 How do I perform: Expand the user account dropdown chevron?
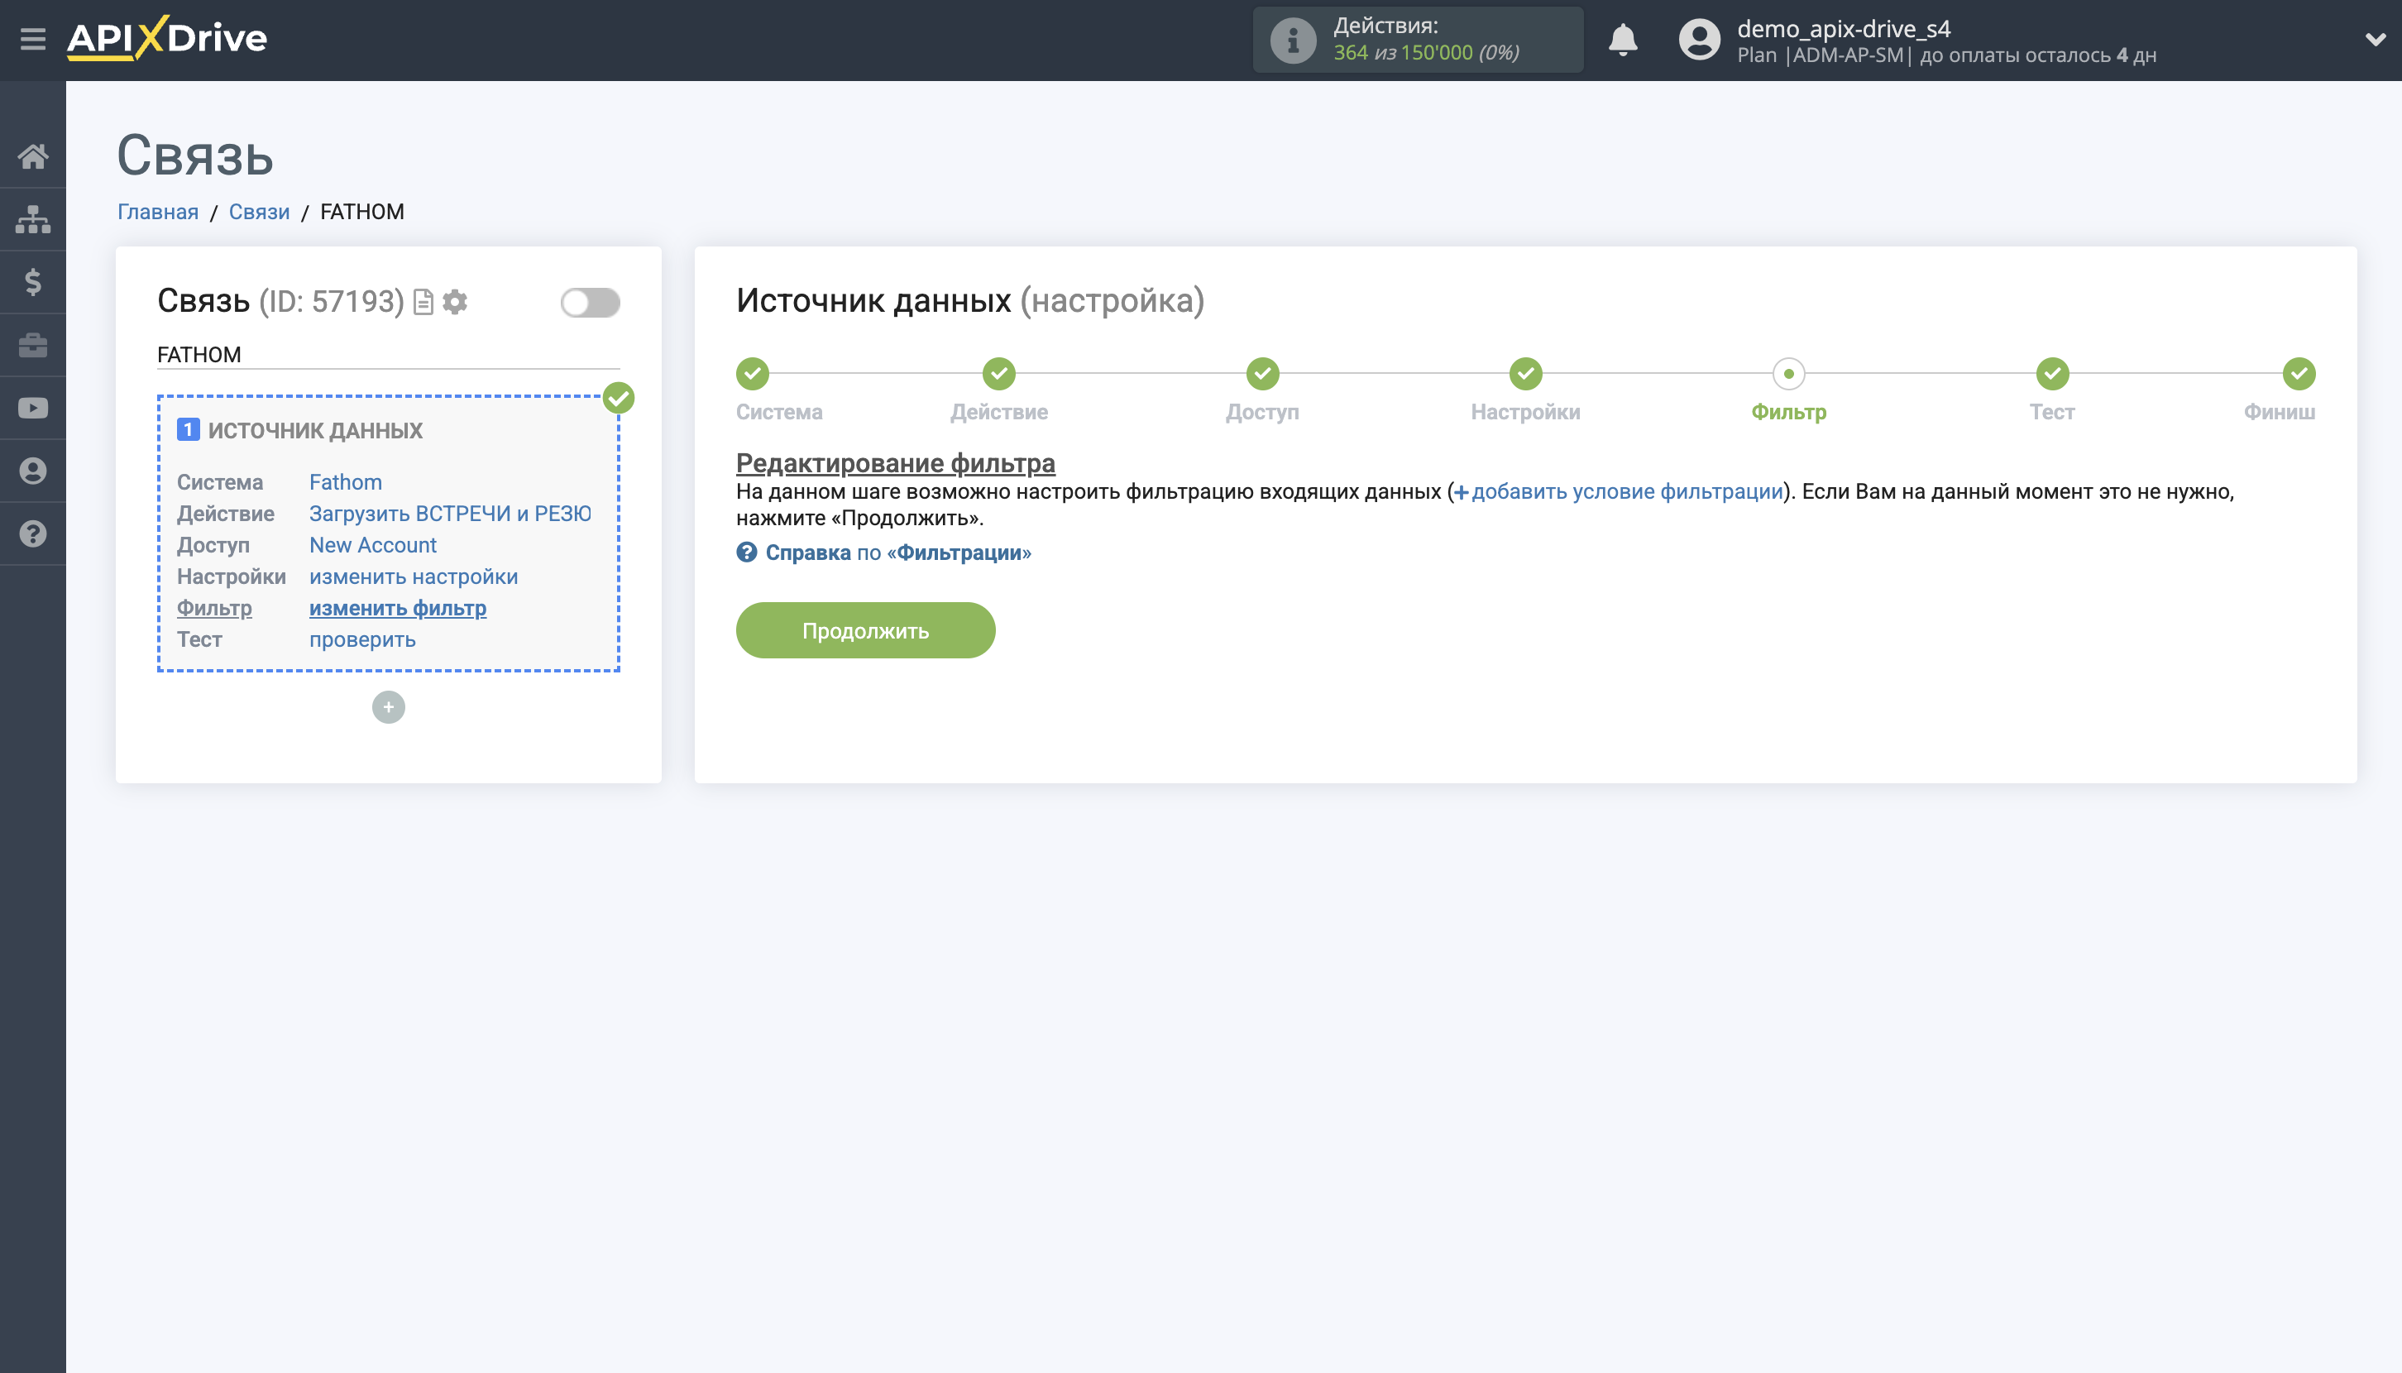pos(2375,40)
